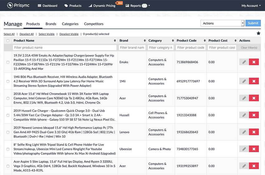Open the Reports dropdown menu

pos(138,6)
